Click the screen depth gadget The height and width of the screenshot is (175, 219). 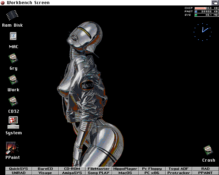click(x=215, y=3)
